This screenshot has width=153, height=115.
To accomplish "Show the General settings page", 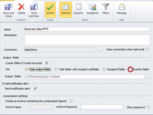I will click(66, 10).
